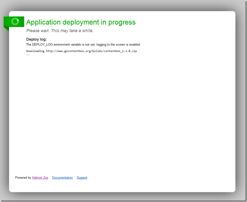
Task: Click the 'Powered by' footer text
Action: [x=23, y=178]
